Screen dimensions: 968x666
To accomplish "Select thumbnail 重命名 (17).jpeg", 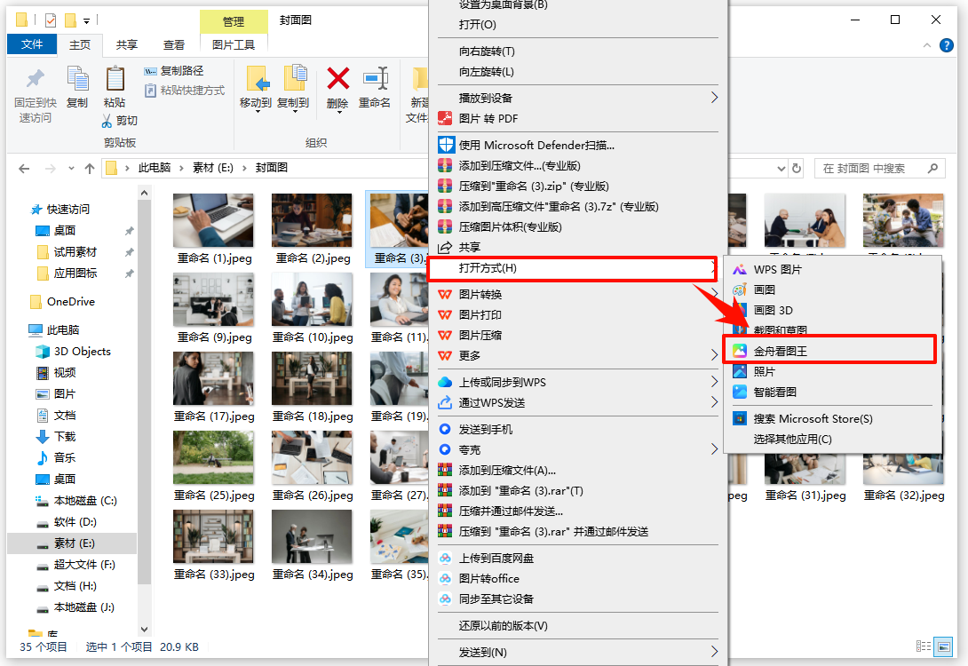I will coord(214,387).
